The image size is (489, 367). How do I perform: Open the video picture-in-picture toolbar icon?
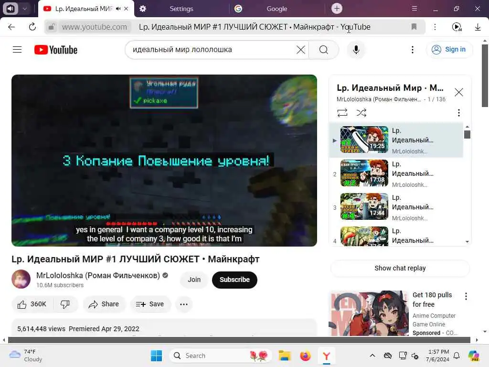point(457,27)
